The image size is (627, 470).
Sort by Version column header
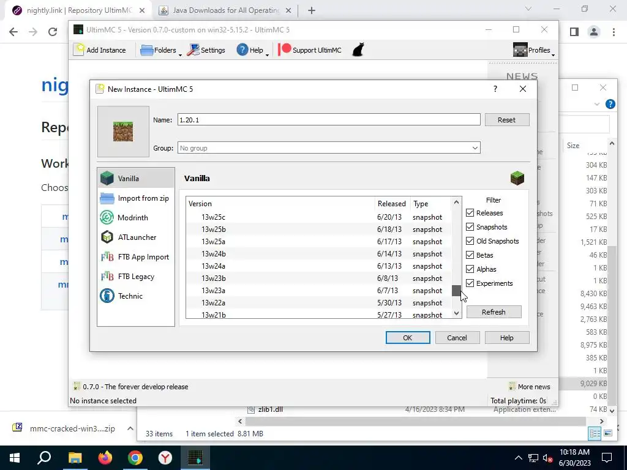280,203
